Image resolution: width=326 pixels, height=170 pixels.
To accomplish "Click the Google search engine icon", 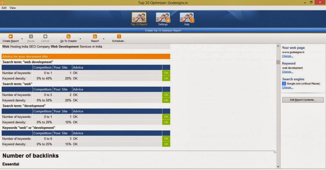I will pyautogui.click(x=284, y=84).
